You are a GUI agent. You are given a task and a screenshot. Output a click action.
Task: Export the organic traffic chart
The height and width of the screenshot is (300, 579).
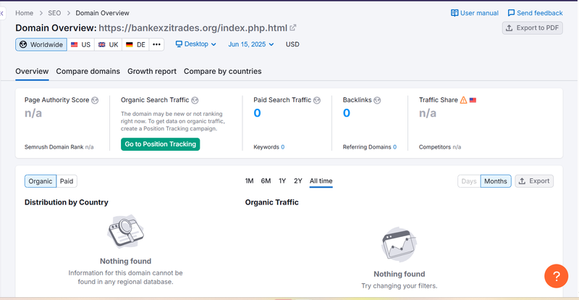click(x=534, y=181)
